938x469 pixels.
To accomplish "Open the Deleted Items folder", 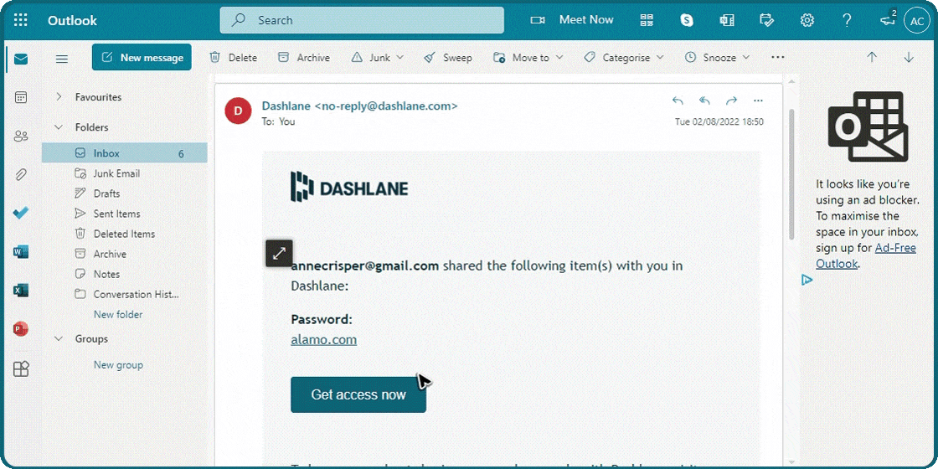I will (x=125, y=234).
